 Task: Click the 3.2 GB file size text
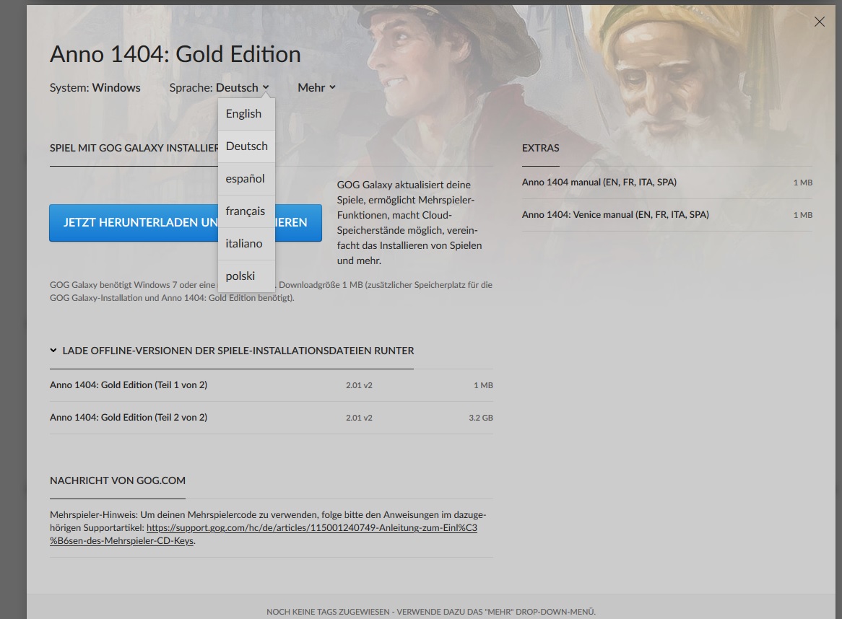pyautogui.click(x=481, y=417)
